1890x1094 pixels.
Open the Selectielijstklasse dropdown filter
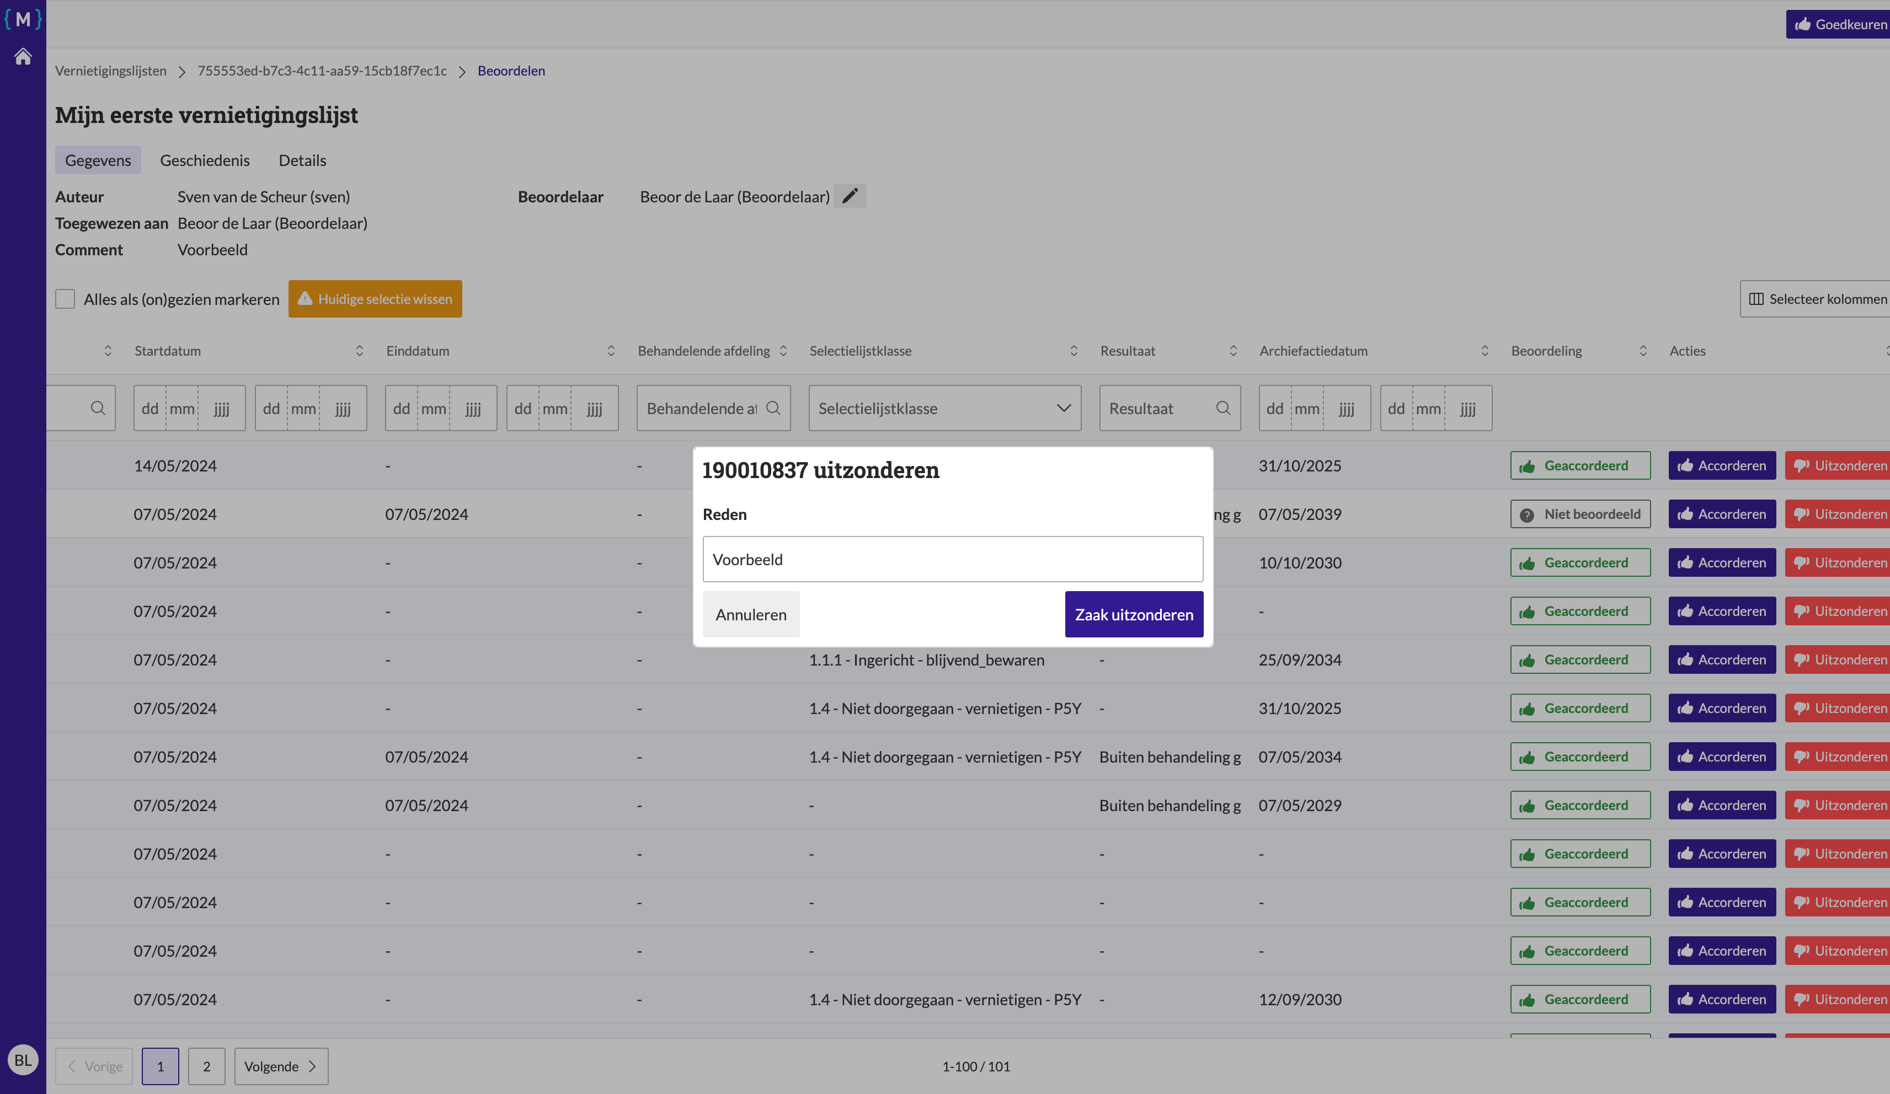click(x=944, y=408)
